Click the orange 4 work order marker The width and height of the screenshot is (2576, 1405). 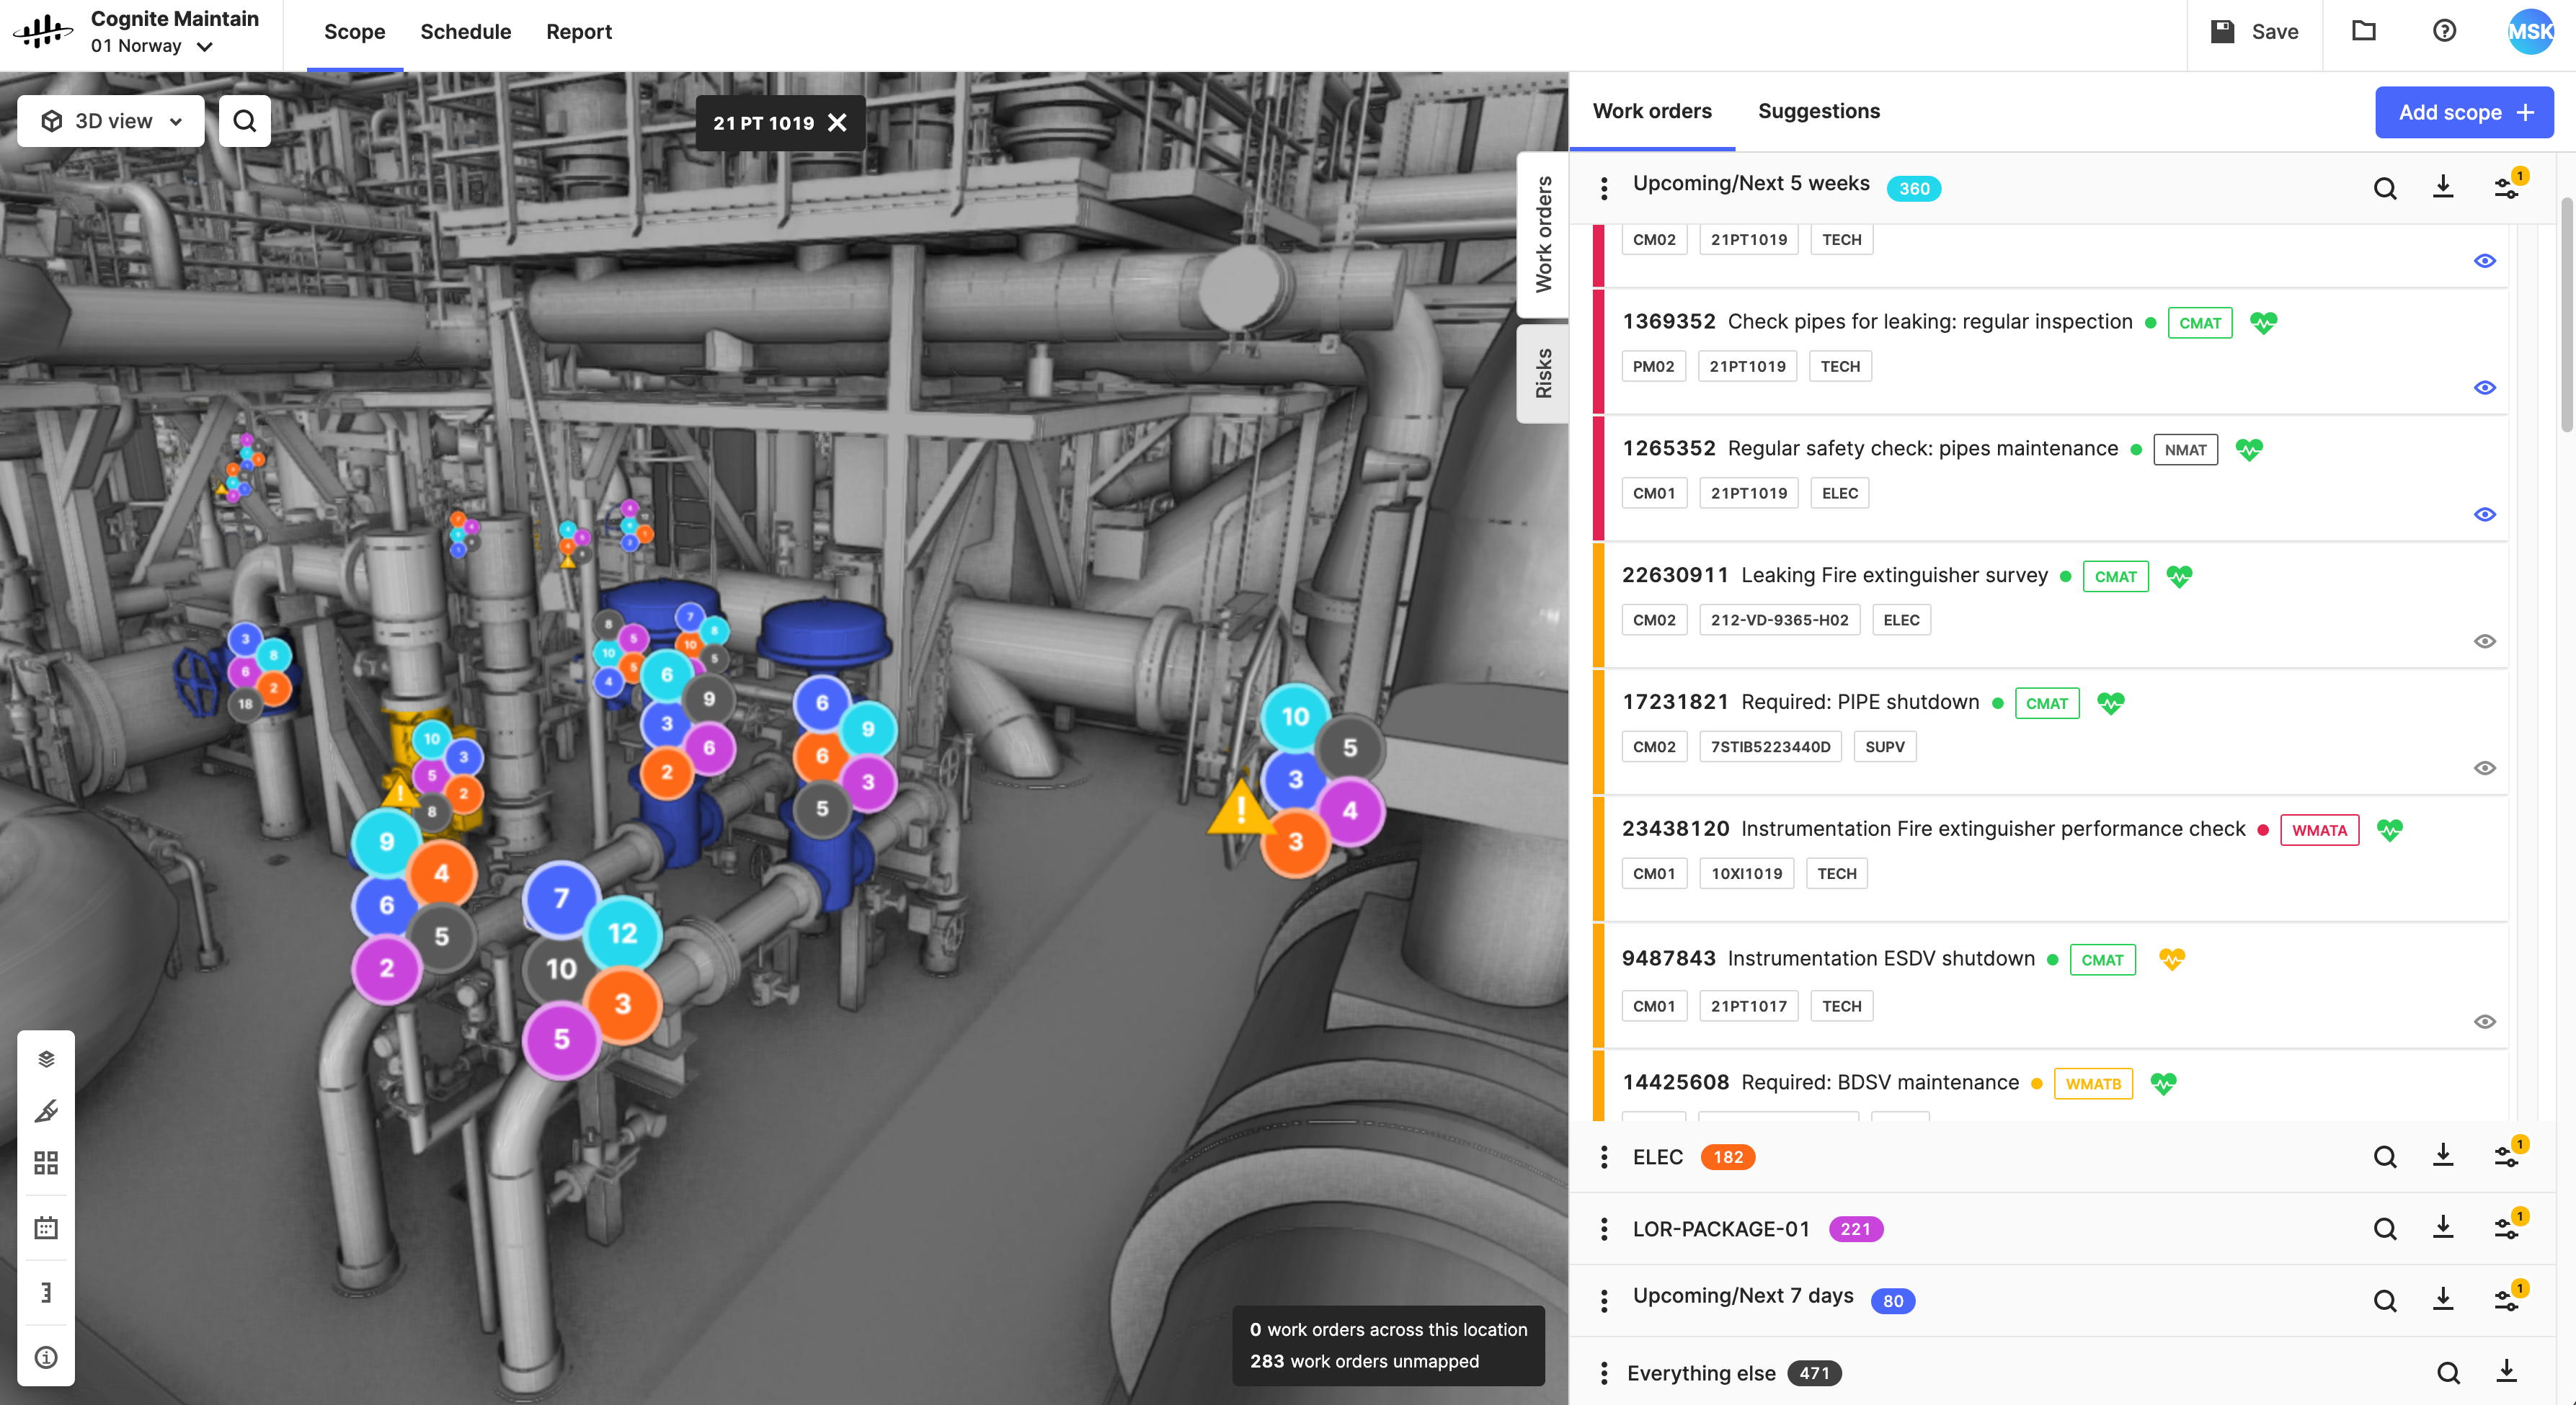[441, 874]
